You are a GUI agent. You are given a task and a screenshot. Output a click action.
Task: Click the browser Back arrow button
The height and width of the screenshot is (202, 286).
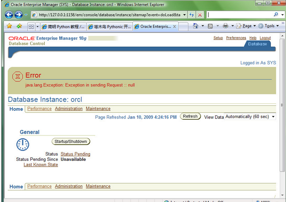9,15
